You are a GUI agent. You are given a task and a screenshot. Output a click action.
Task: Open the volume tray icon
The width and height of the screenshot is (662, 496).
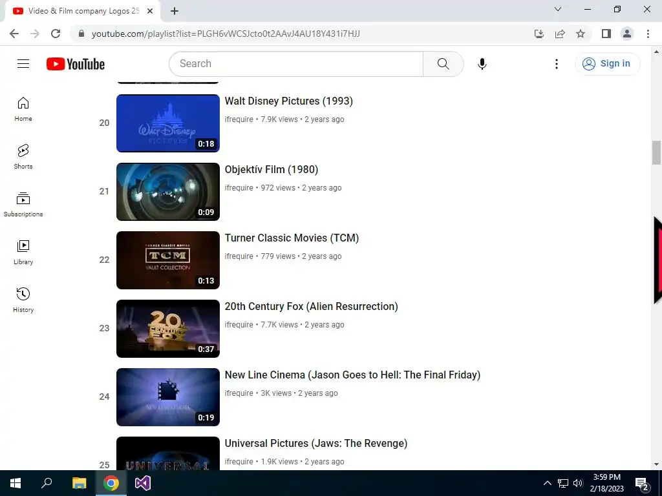[578, 483]
